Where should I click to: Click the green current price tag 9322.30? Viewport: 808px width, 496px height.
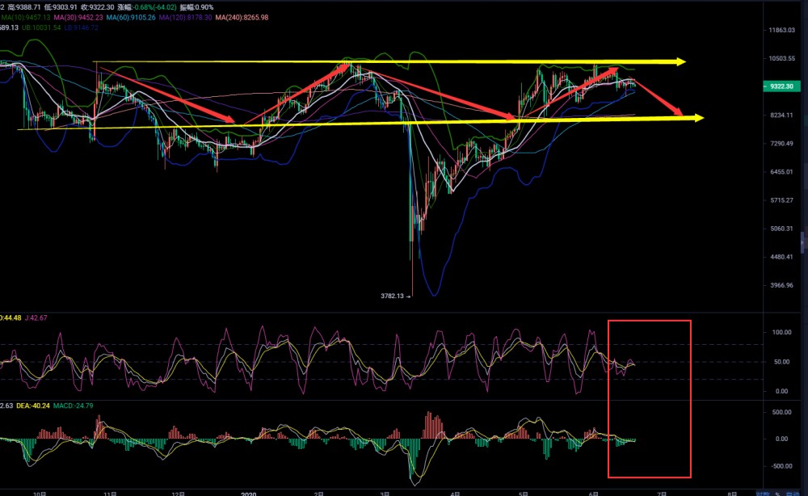pos(781,86)
